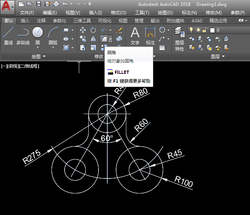
Task: Toggle layer freeze sun icon
Action: tap(198, 30)
